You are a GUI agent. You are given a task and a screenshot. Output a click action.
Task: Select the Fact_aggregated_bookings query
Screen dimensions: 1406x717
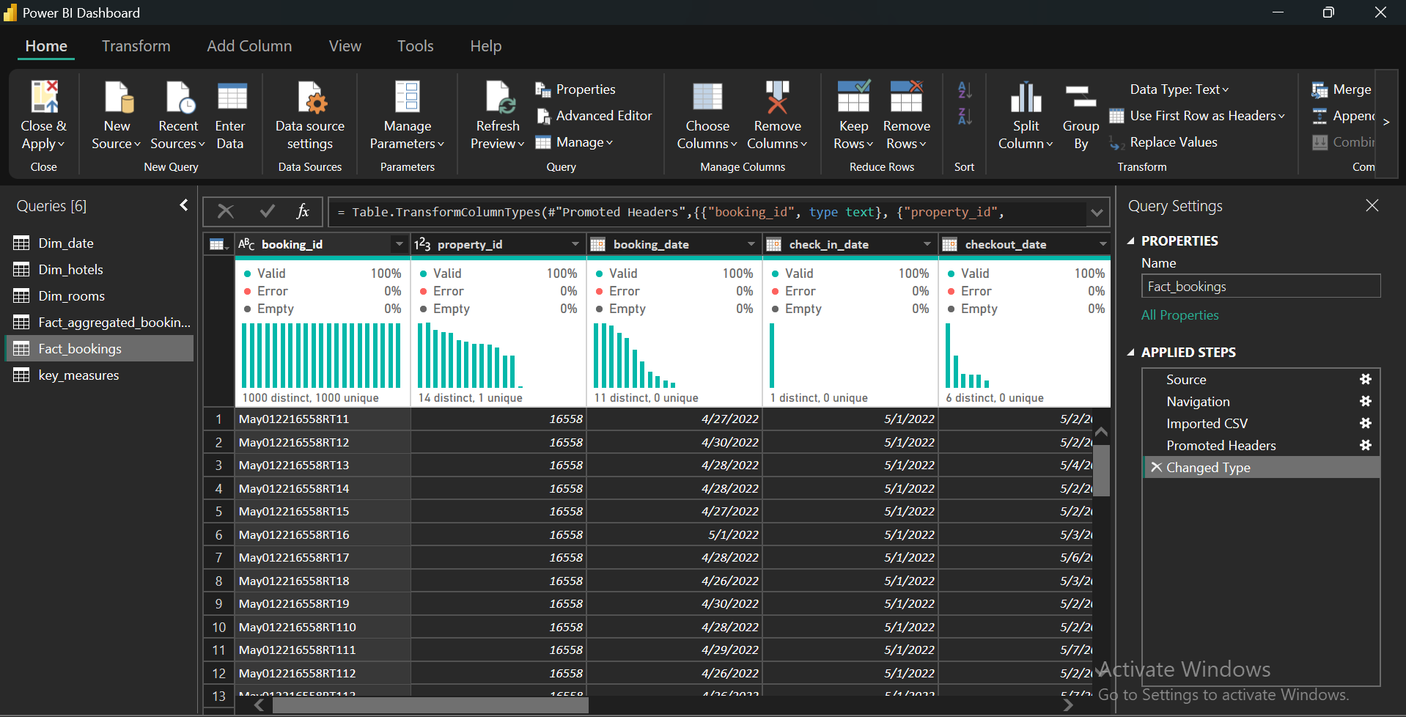pyautogui.click(x=100, y=322)
